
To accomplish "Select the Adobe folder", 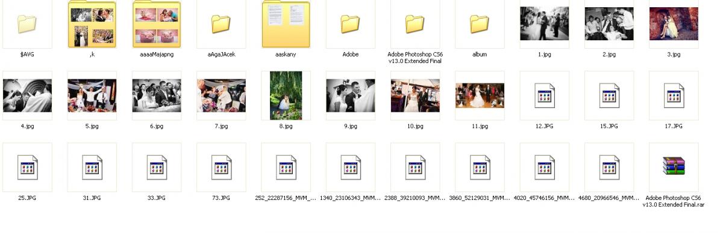I will (351, 24).
